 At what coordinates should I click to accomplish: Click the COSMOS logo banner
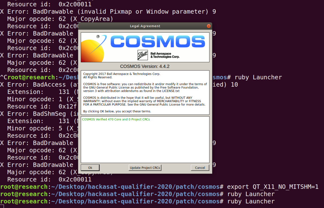pos(145,47)
